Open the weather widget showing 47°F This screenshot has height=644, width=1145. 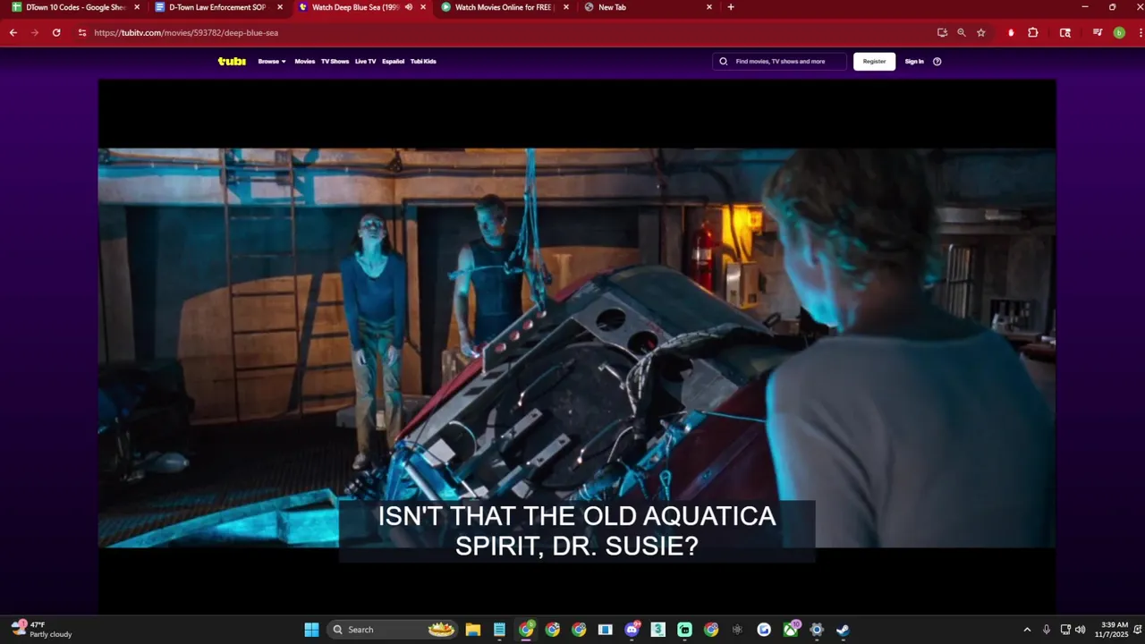point(42,630)
